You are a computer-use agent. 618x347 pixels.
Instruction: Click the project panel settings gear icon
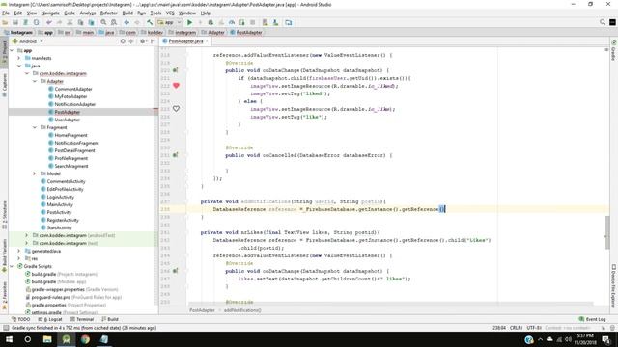[x=142, y=41]
